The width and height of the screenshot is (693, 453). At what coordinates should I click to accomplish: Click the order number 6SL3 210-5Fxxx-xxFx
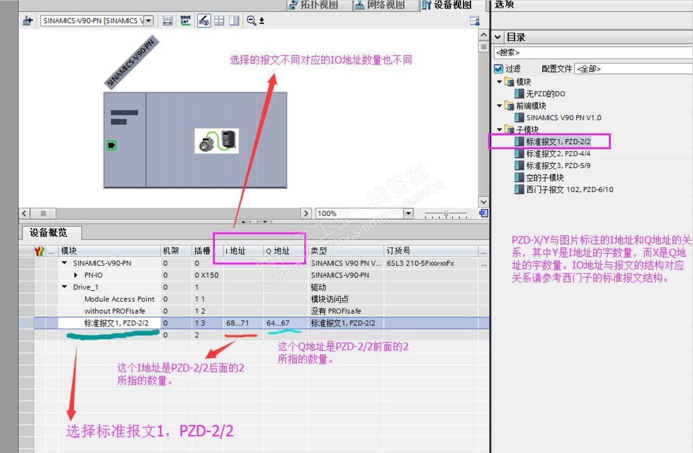tap(421, 263)
